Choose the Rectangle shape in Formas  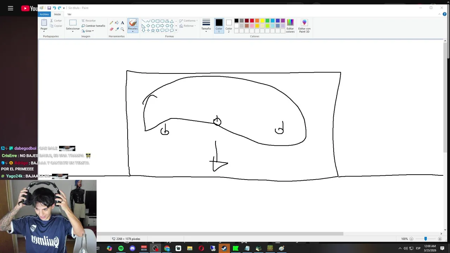click(x=157, y=21)
